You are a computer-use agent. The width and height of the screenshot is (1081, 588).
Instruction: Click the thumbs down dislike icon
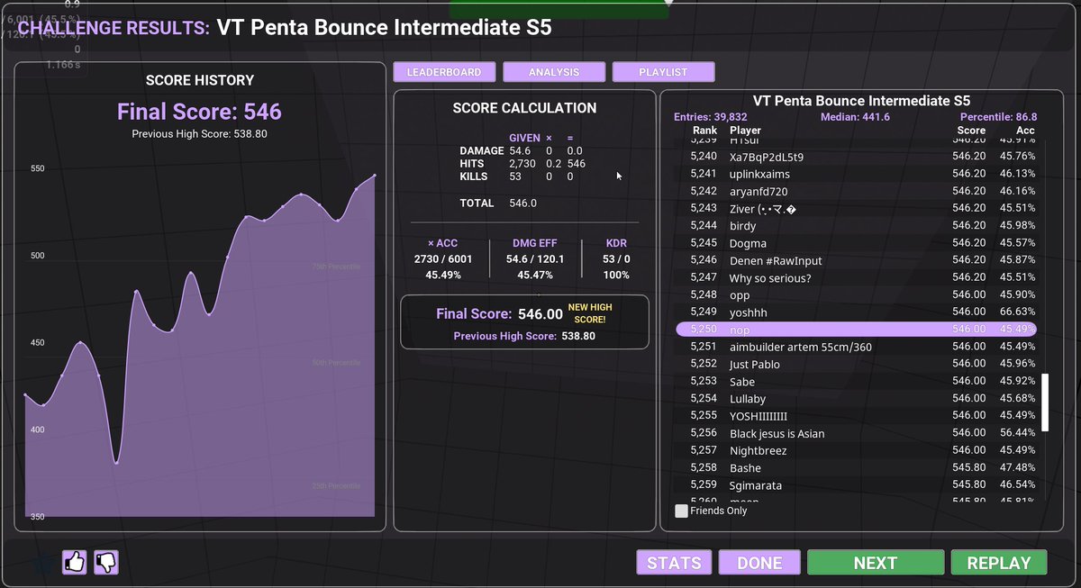pyautogui.click(x=106, y=563)
